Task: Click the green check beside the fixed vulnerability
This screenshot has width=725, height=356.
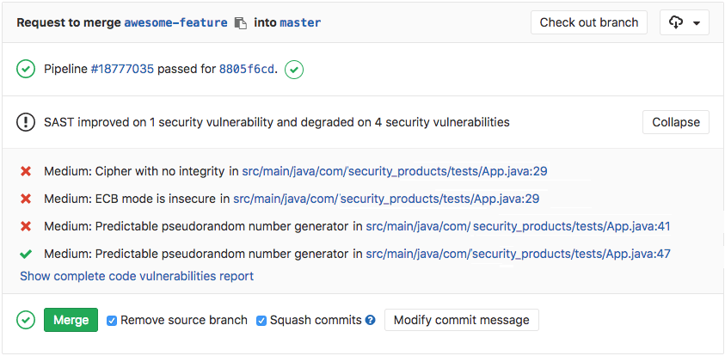Action: coord(26,254)
